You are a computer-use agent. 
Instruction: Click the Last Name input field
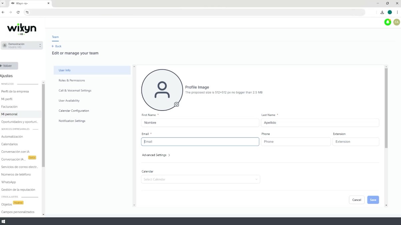click(320, 122)
